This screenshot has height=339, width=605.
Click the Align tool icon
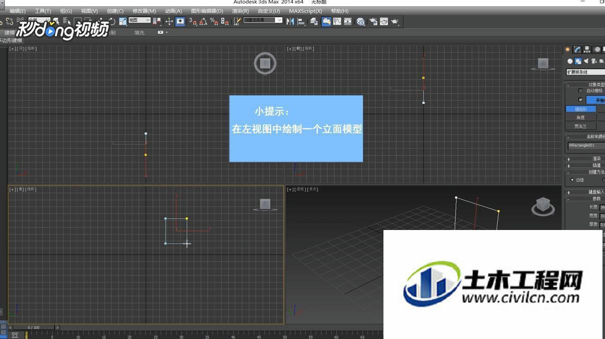301,21
